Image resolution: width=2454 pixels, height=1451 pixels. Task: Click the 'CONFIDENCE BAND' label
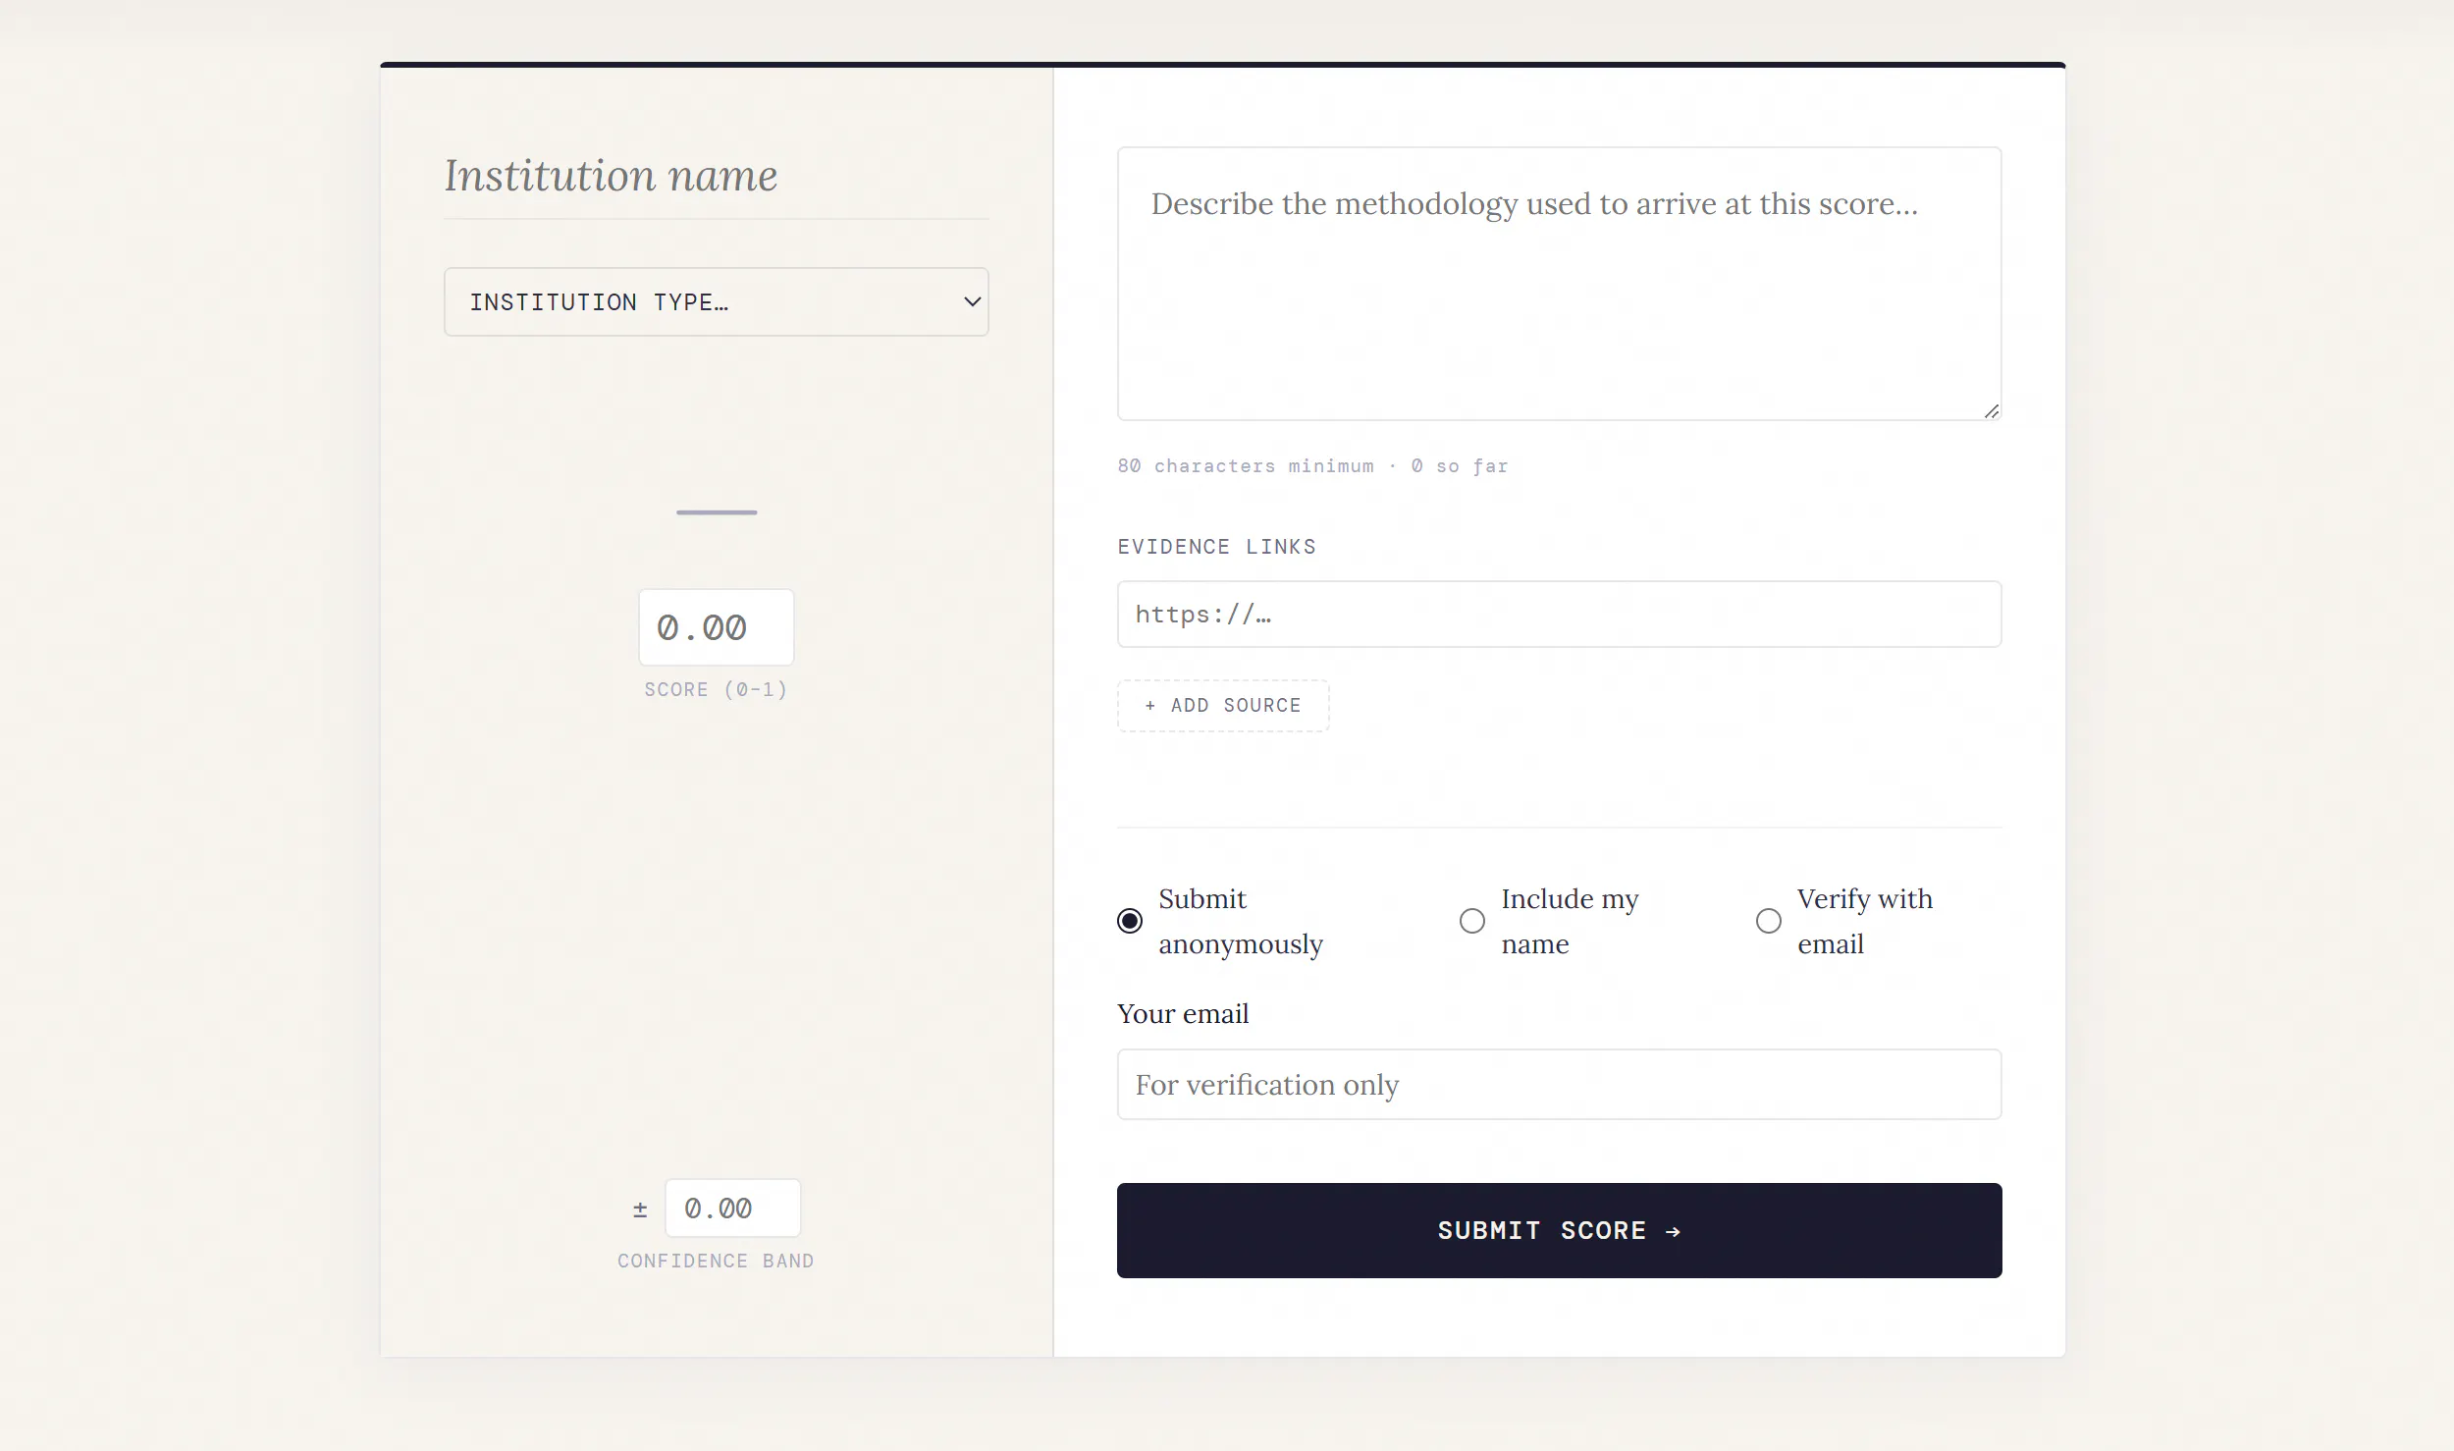pyautogui.click(x=716, y=1261)
